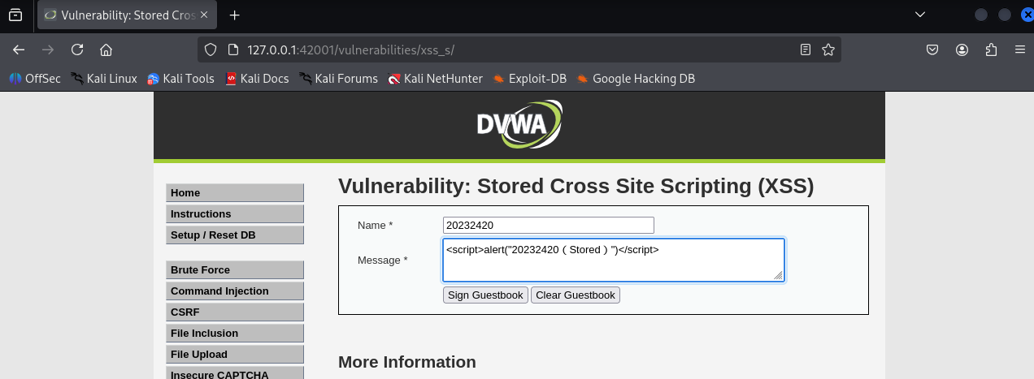The image size is (1034, 379).
Task: Open the Pocket save icon
Action: tap(933, 50)
